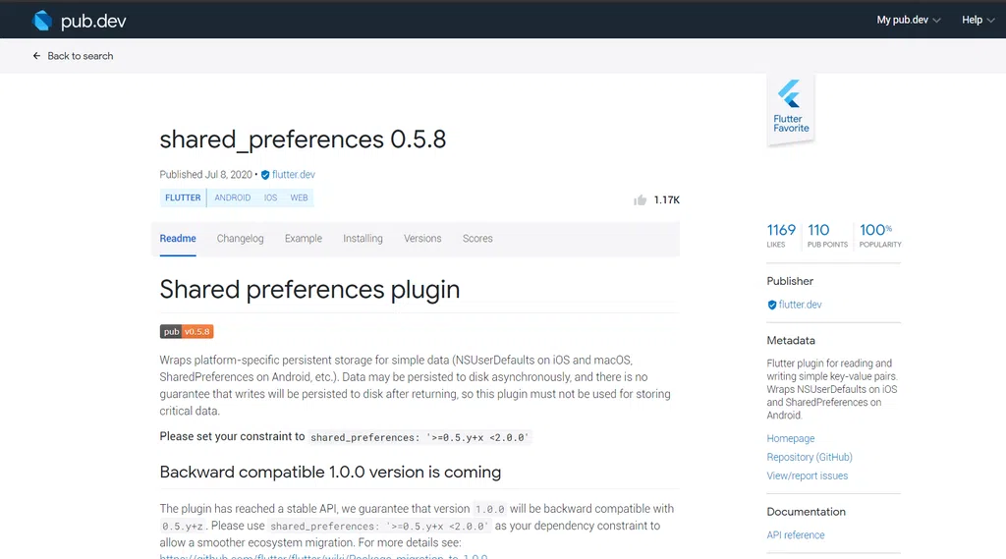Click the pub.dev Dart logo icon
The height and width of the screenshot is (559, 1006).
(42, 21)
